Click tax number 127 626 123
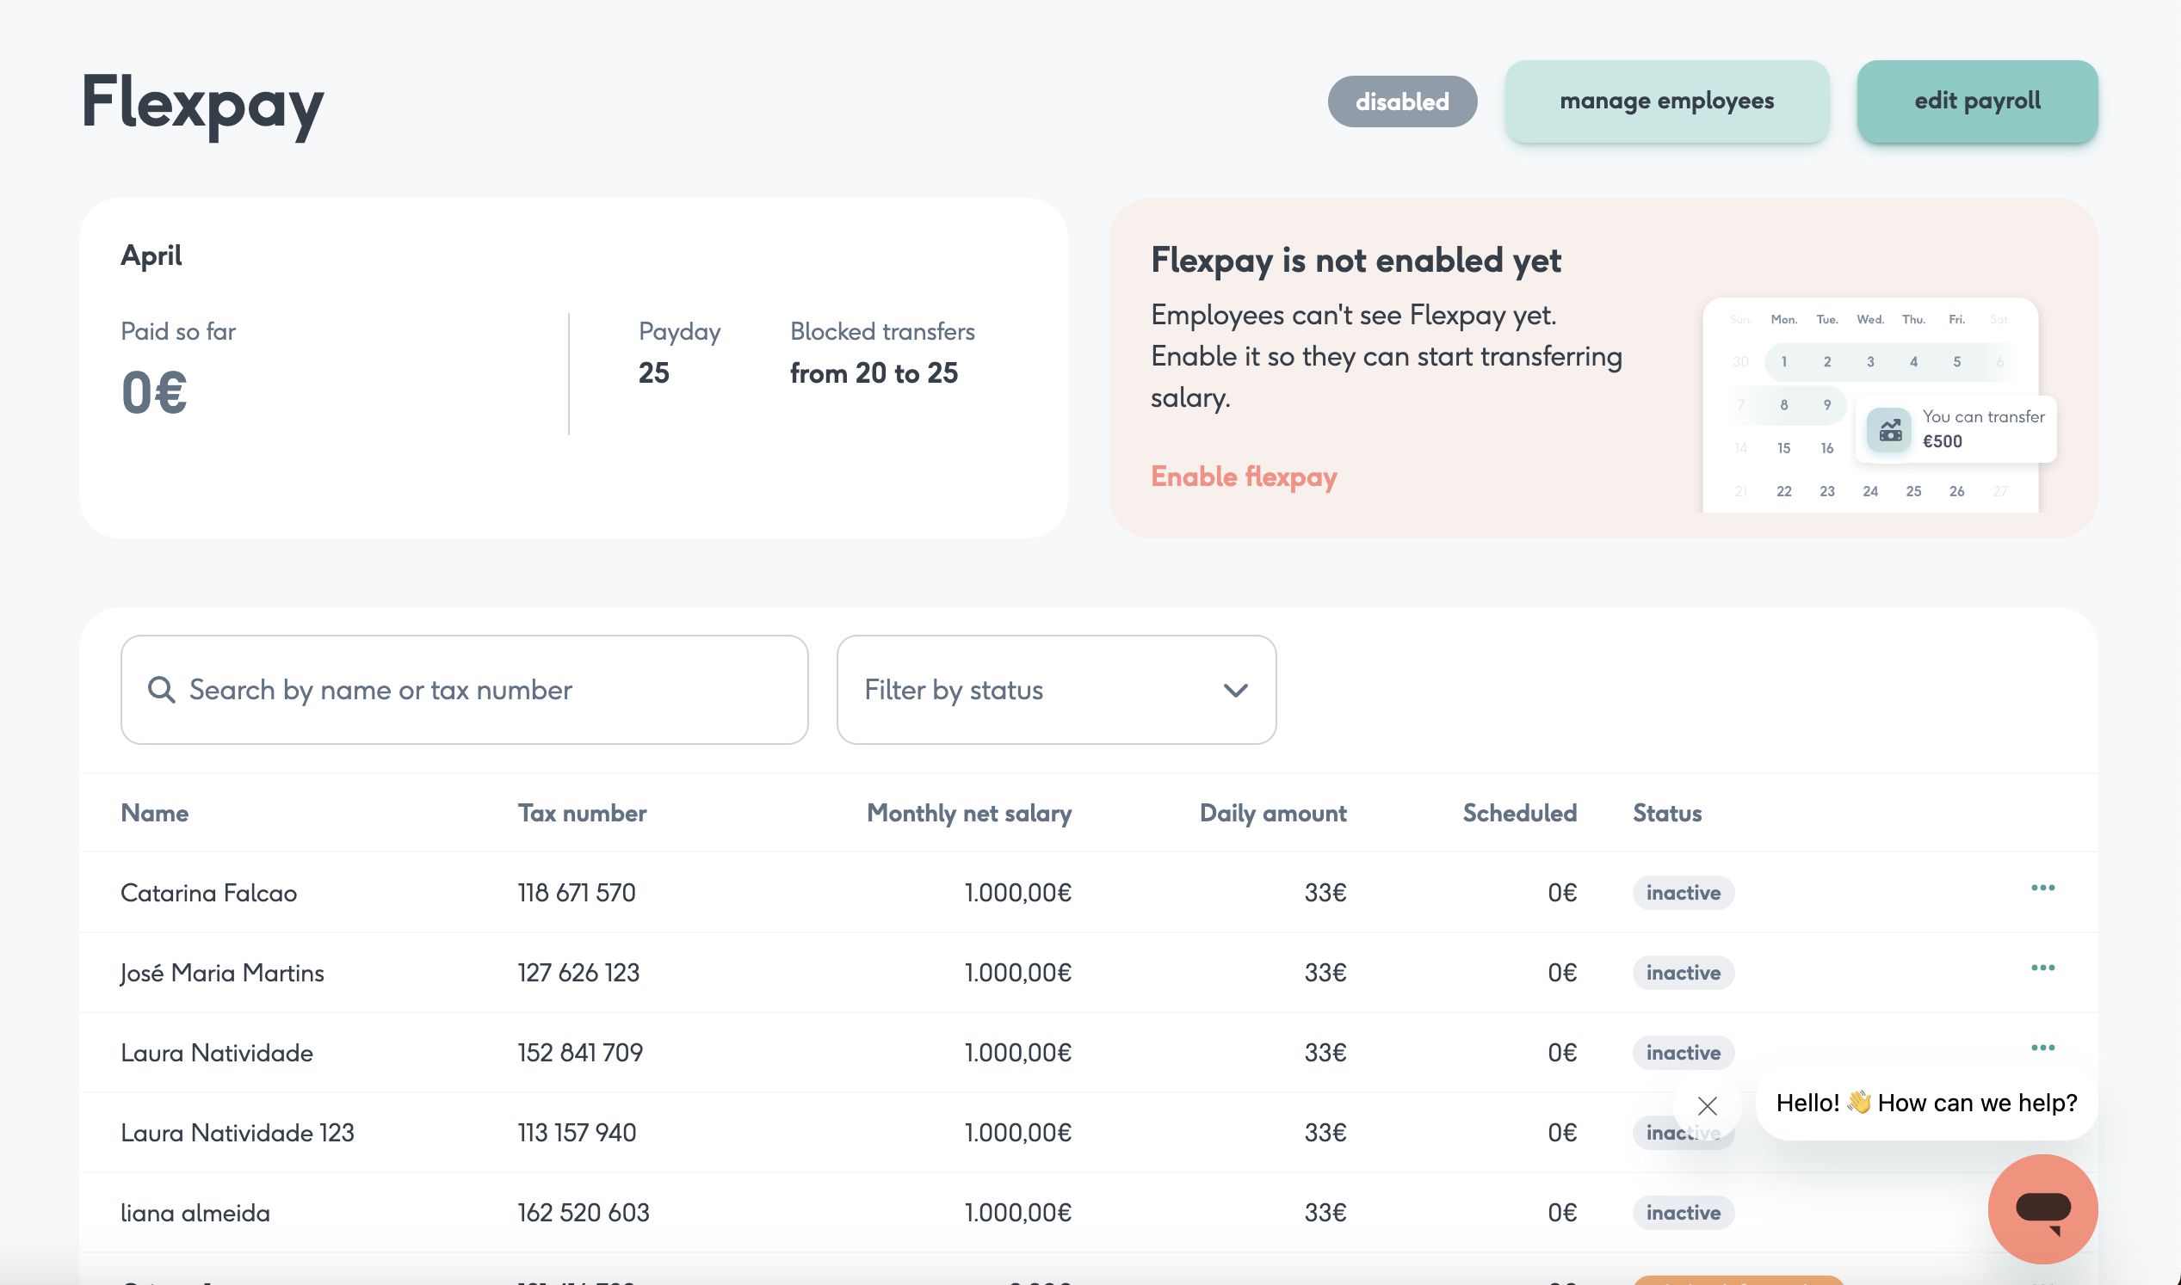 (579, 973)
